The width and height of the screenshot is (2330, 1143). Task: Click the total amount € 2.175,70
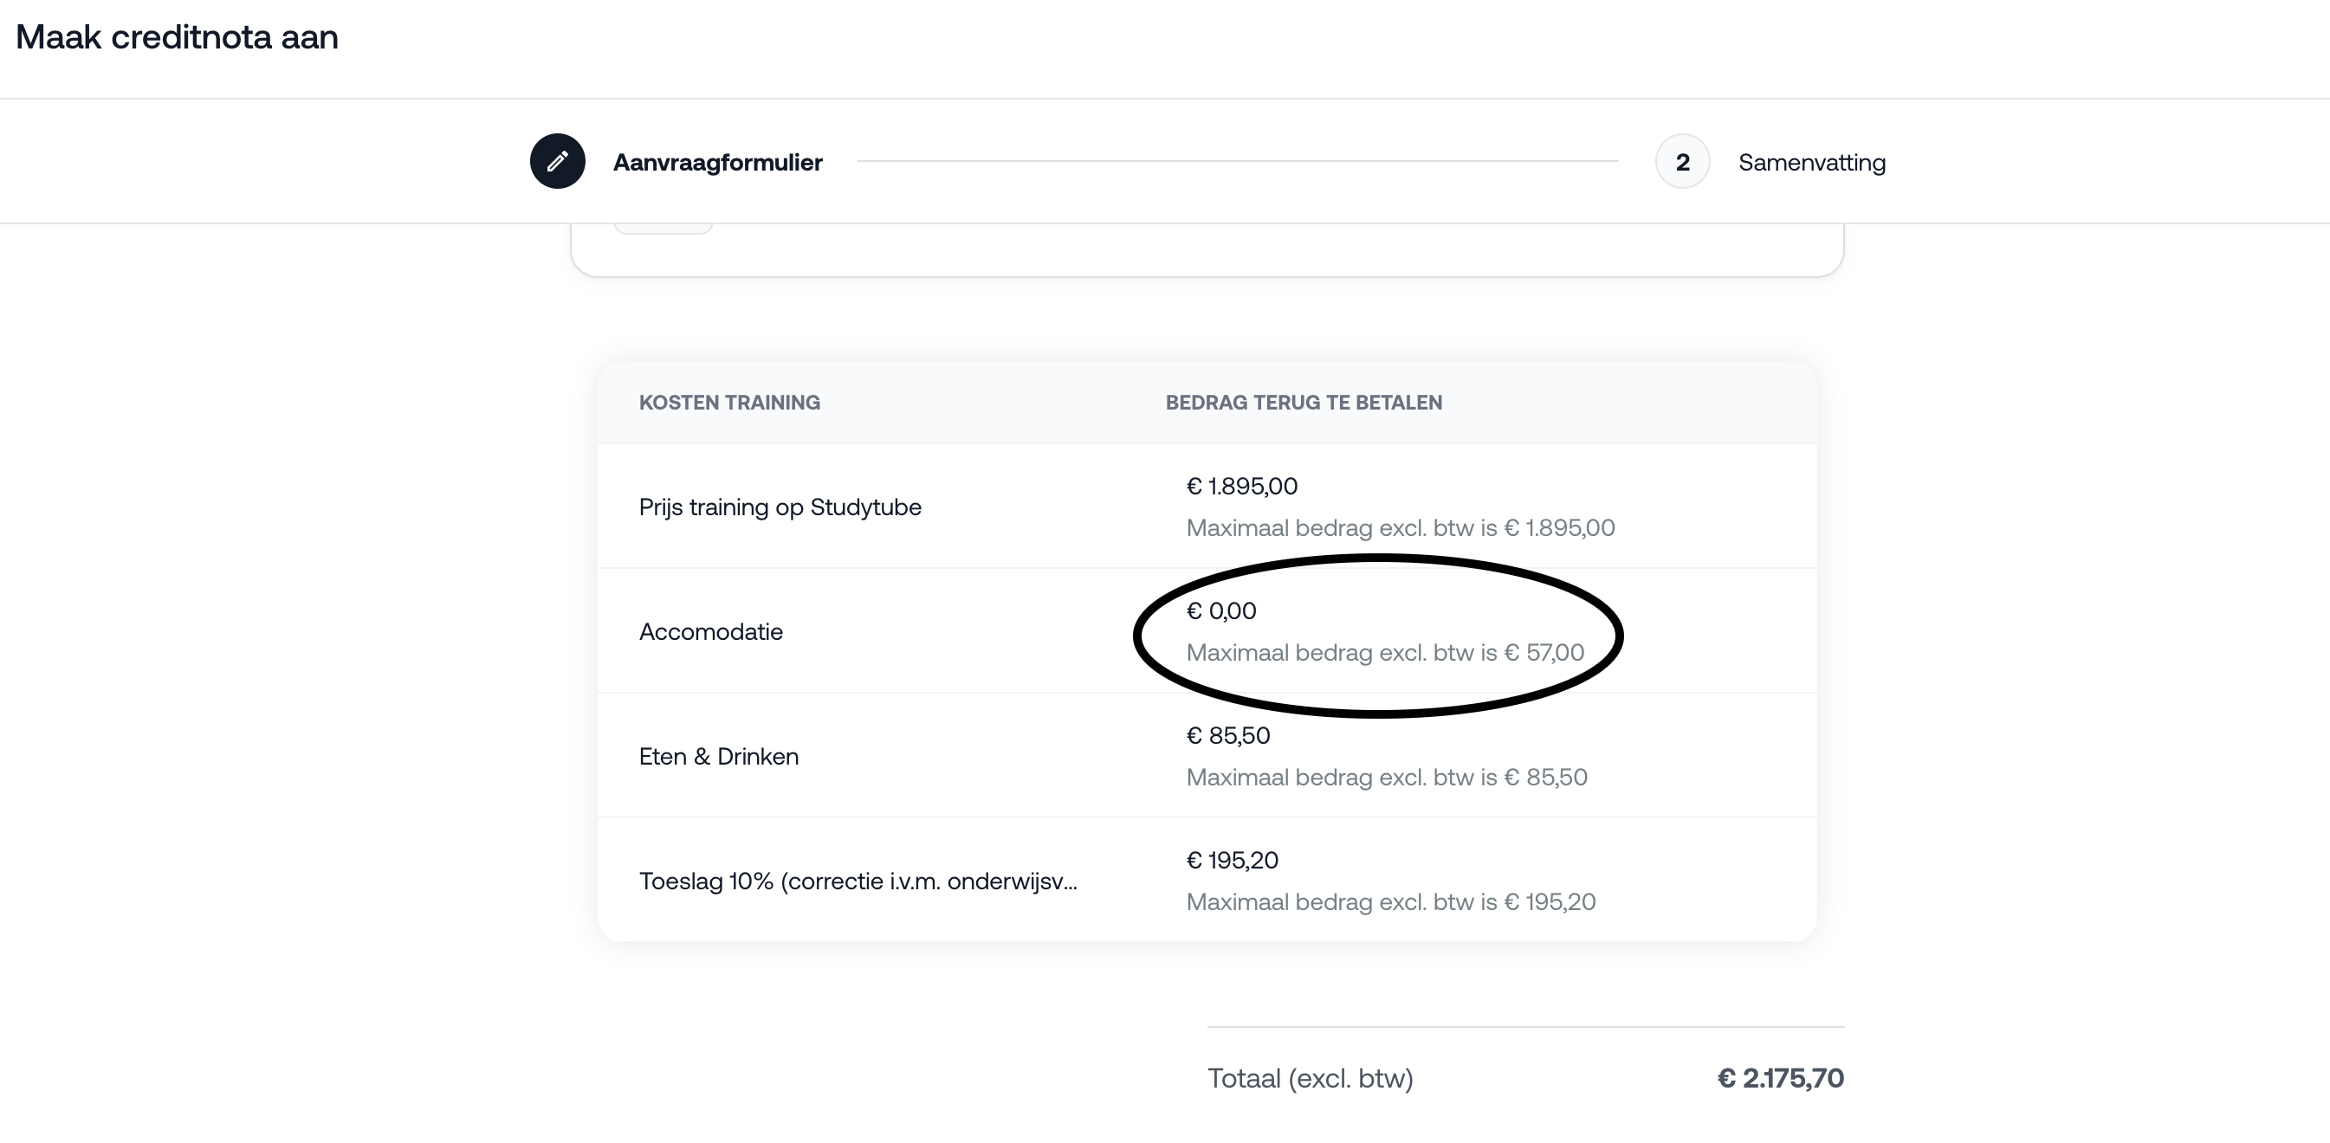click(1780, 1079)
